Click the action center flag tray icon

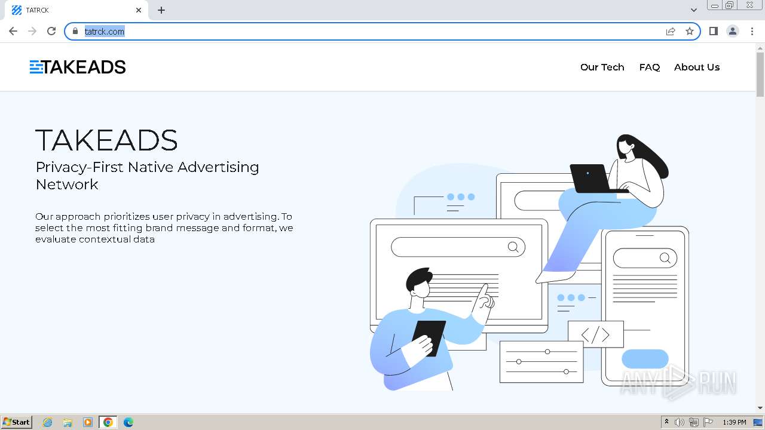(708, 422)
